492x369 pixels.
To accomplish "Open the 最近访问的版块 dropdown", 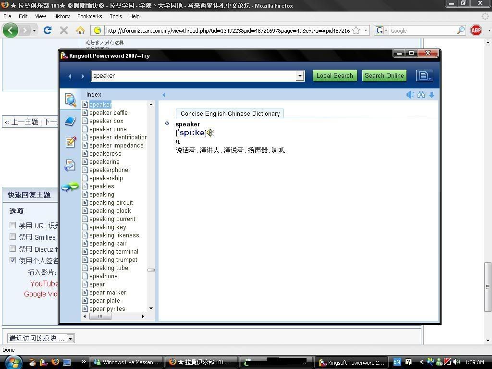I will (70, 338).
